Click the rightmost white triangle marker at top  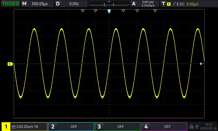155,11
